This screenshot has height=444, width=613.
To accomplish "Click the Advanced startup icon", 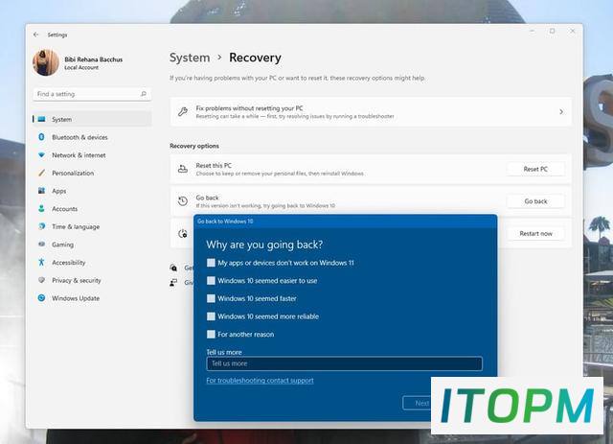I will coord(183,234).
